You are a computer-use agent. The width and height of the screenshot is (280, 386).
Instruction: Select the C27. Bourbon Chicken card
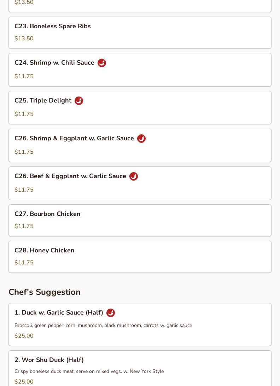click(x=140, y=221)
